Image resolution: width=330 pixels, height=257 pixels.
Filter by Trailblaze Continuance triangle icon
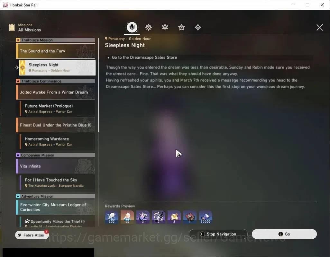165,27
